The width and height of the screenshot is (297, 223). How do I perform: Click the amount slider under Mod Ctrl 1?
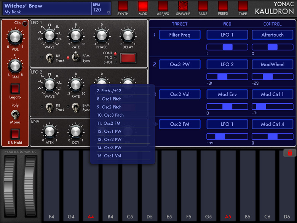click(273, 107)
